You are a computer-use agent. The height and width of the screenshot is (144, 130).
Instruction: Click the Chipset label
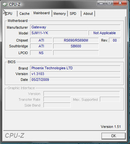point(22,40)
